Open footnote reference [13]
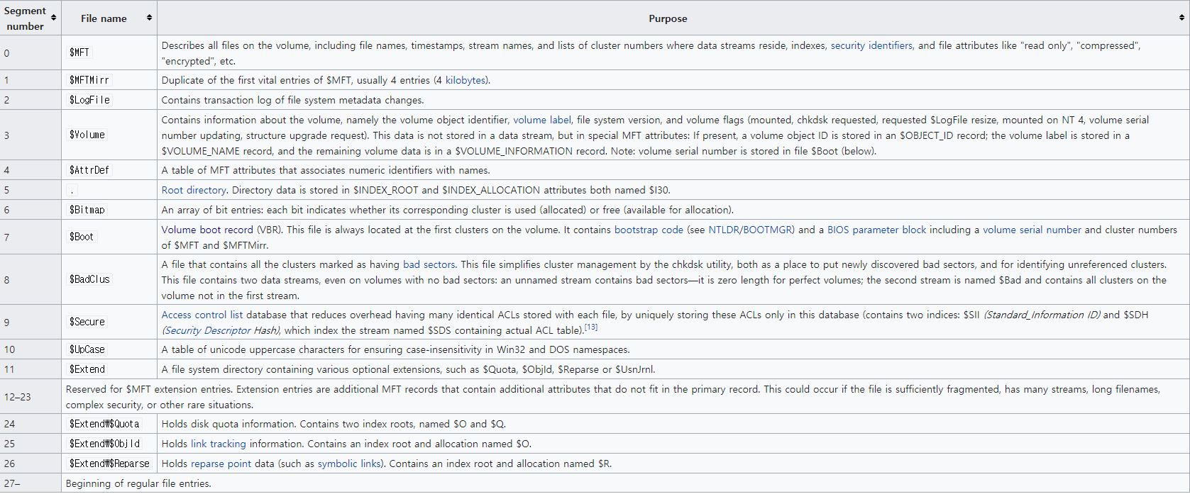This screenshot has height=494, width=1190. (x=591, y=327)
